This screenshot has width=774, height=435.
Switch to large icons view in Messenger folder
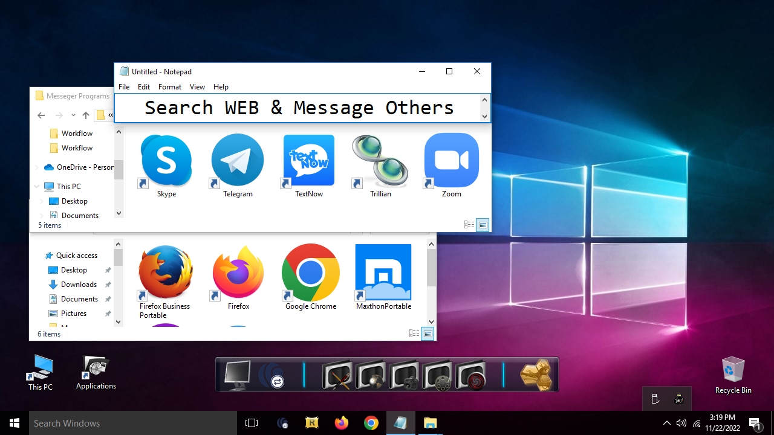pos(483,225)
